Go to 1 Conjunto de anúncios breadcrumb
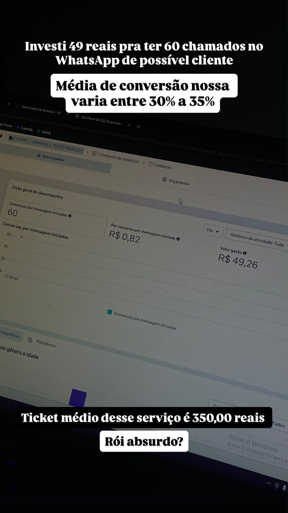Viewport: 288px width, 513px height. [115, 157]
